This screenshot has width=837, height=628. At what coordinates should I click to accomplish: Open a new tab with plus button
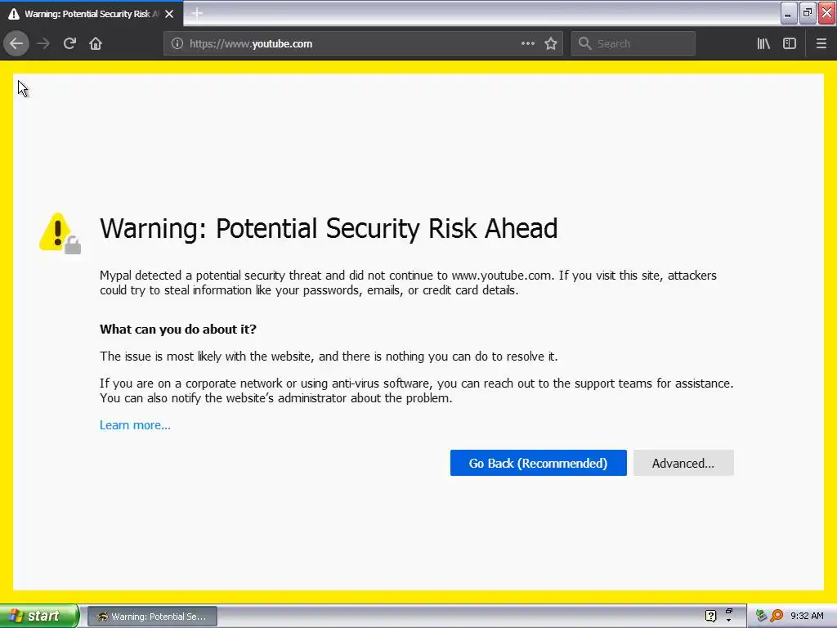197,13
